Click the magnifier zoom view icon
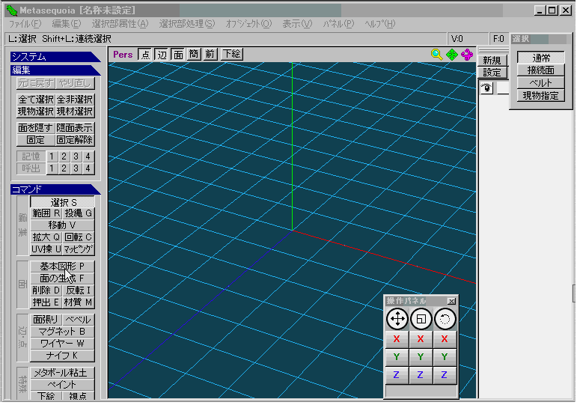577x408 pixels. (436, 55)
